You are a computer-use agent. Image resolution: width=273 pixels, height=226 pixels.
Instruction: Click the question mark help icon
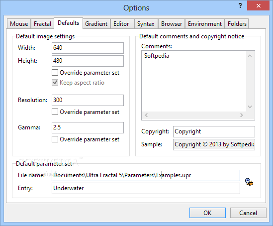click(x=240, y=6)
